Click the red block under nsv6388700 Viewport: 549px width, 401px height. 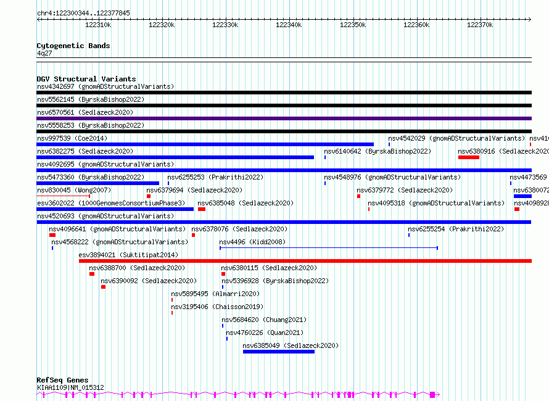pos(92,274)
